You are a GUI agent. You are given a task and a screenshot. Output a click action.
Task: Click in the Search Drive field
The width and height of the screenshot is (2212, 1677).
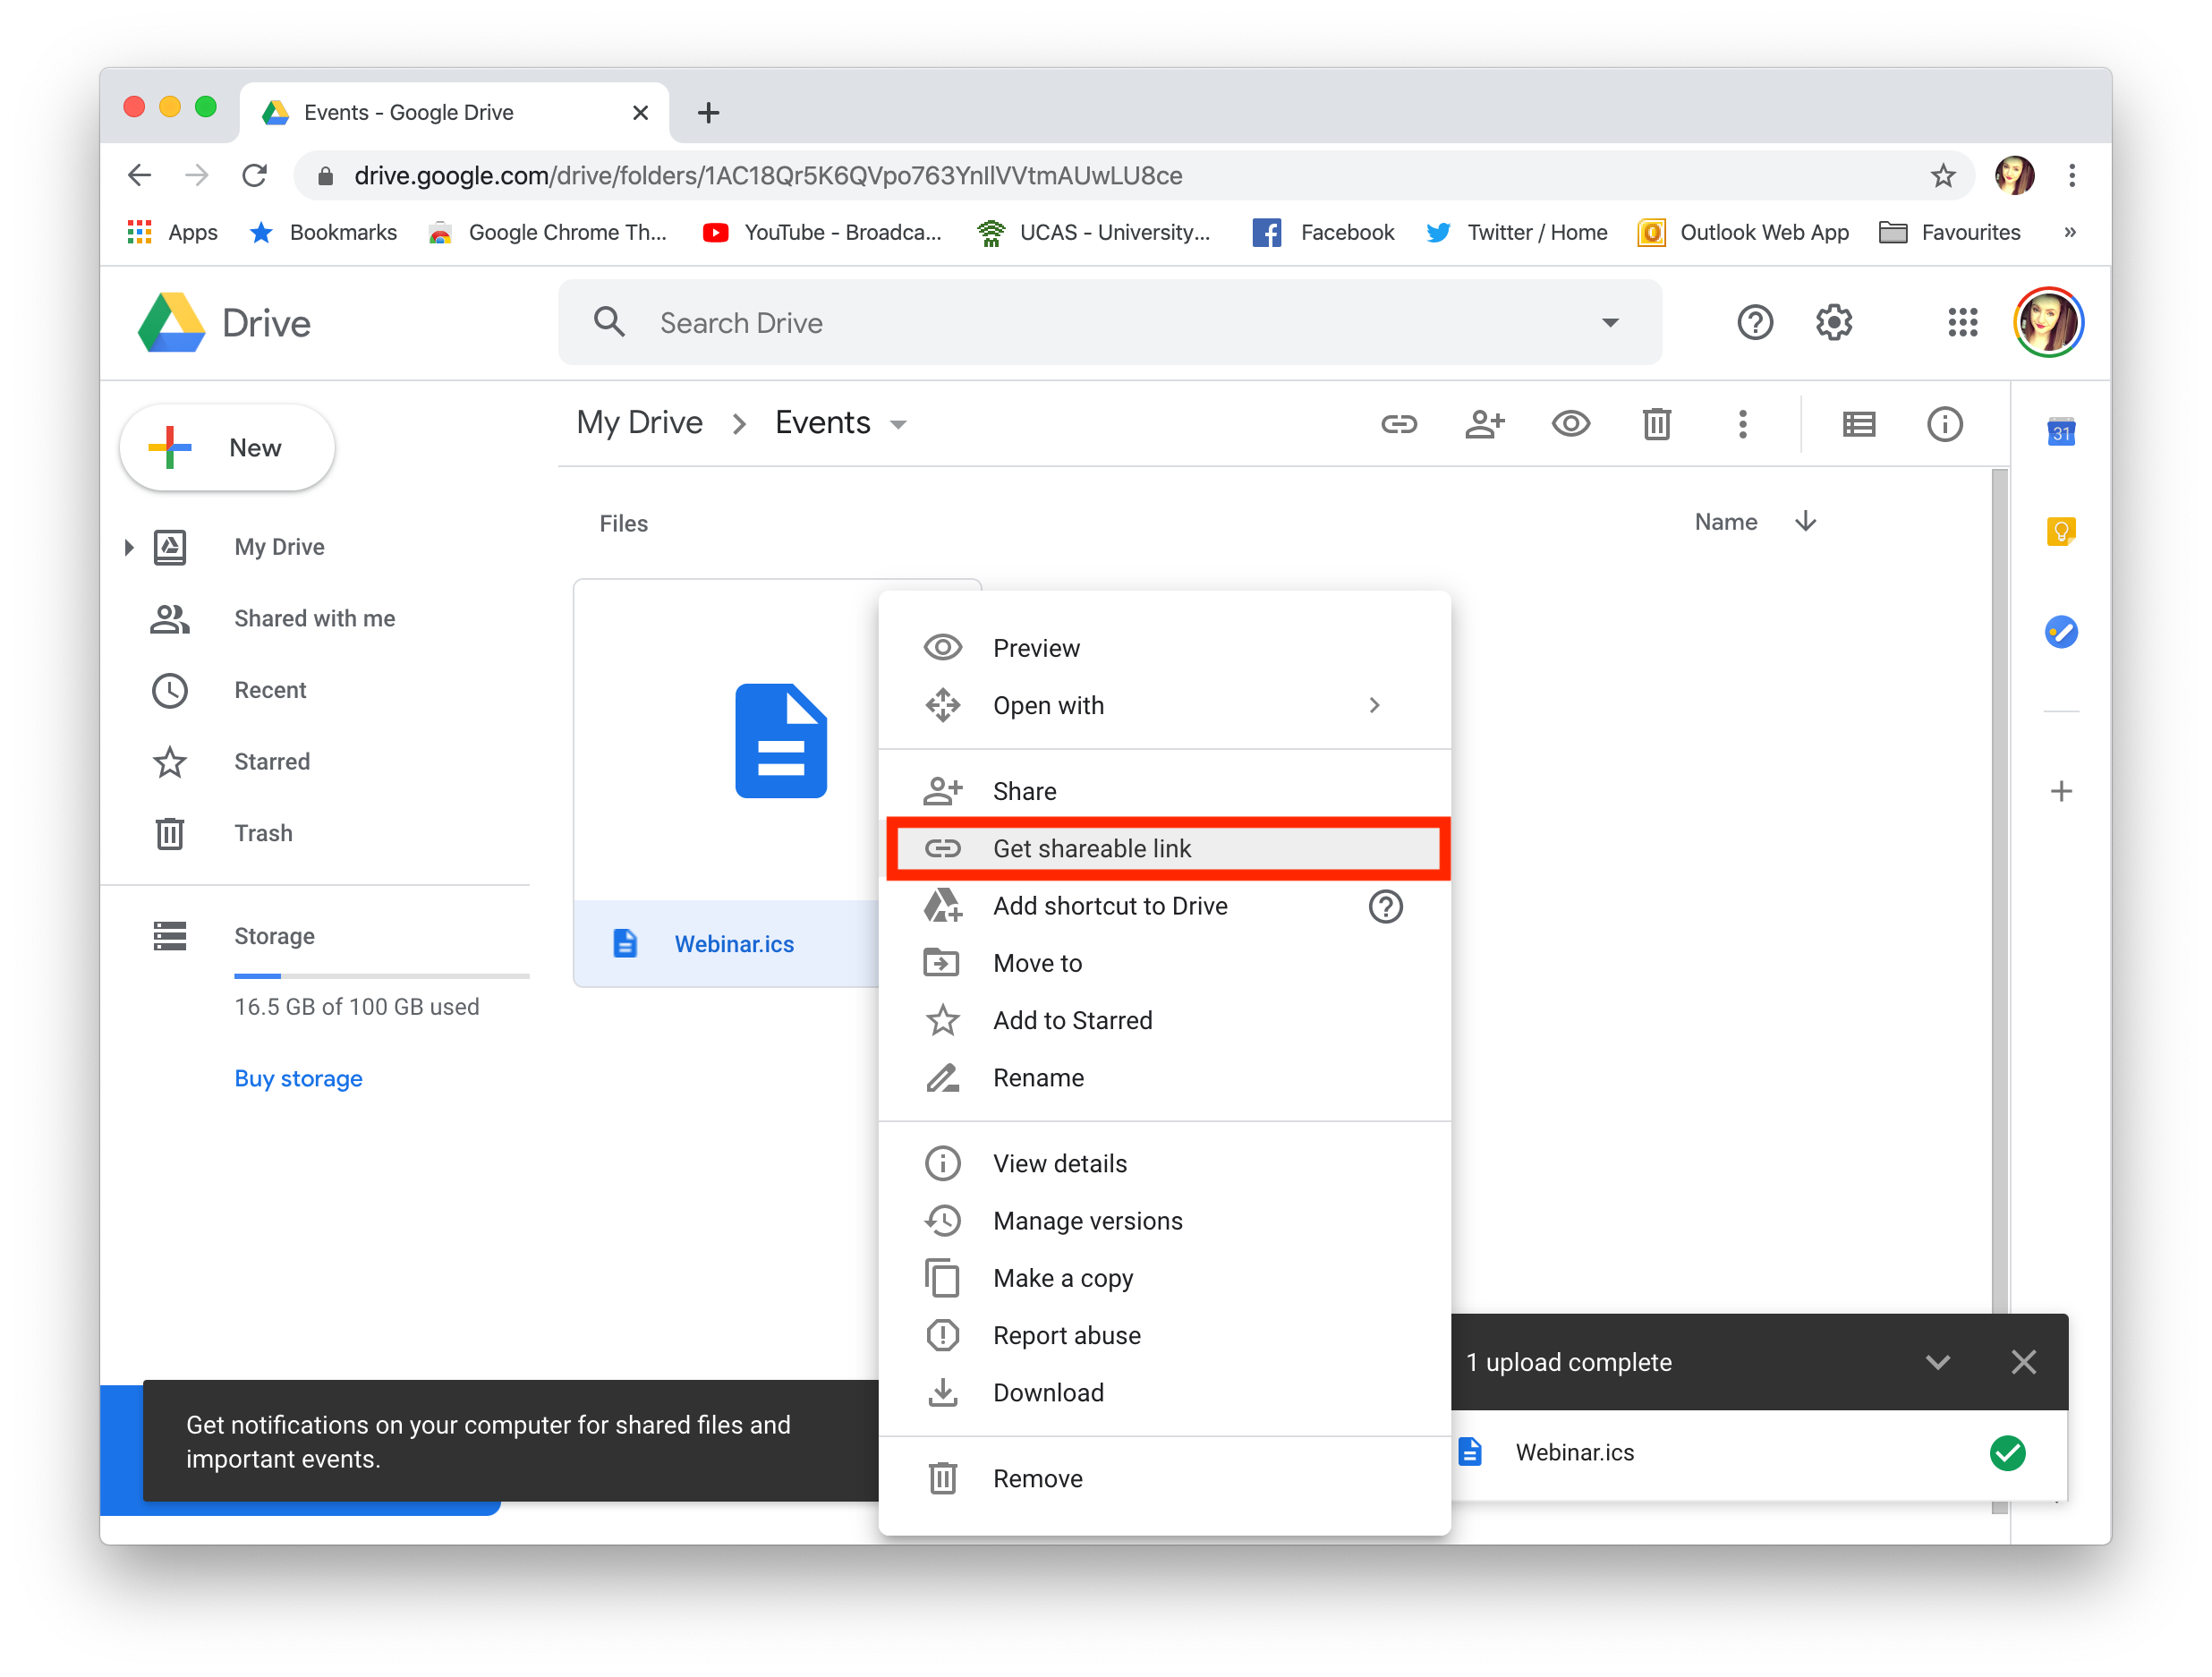click(x=1110, y=322)
